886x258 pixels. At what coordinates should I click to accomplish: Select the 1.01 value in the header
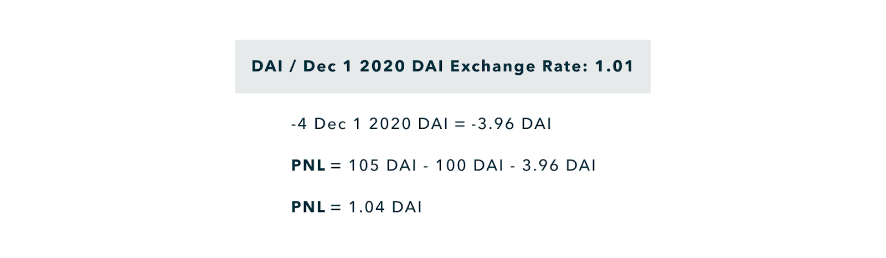coord(614,66)
